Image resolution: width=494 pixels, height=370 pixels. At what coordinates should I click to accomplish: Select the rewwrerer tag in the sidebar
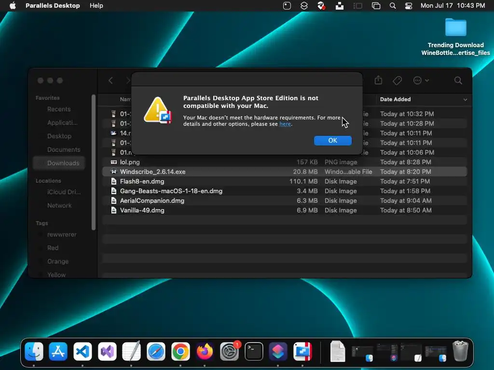pos(62,235)
